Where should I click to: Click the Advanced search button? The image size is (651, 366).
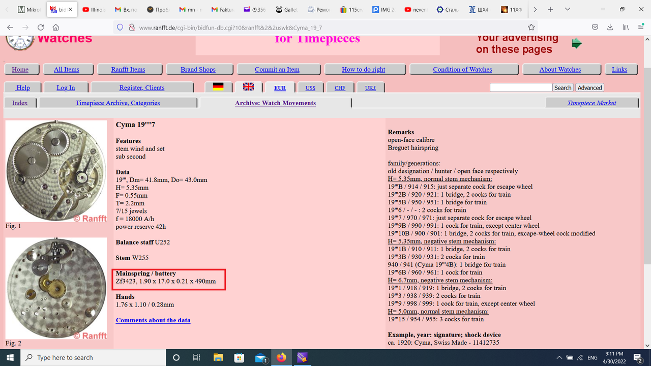click(x=590, y=87)
